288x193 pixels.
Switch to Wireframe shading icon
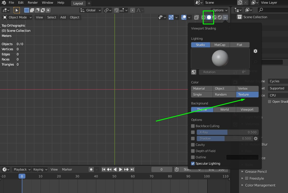coord(204,17)
